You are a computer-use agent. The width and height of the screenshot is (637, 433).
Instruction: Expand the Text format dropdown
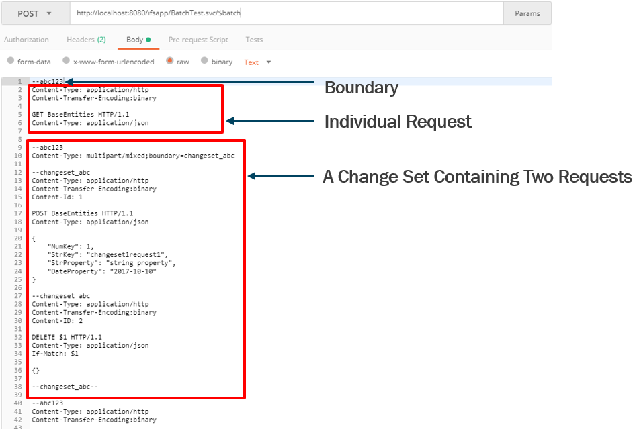point(257,62)
